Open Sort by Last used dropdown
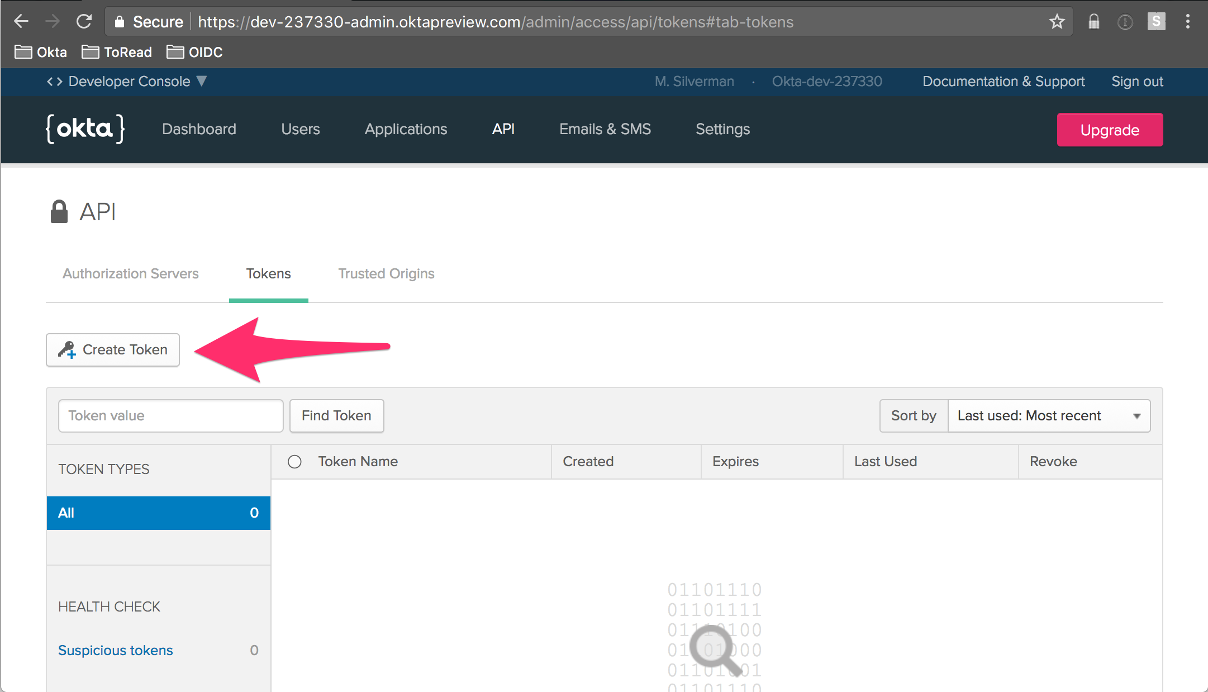1208x692 pixels. tap(1049, 416)
